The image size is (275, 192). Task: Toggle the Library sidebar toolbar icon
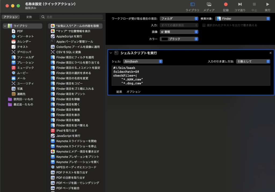click(192, 4)
